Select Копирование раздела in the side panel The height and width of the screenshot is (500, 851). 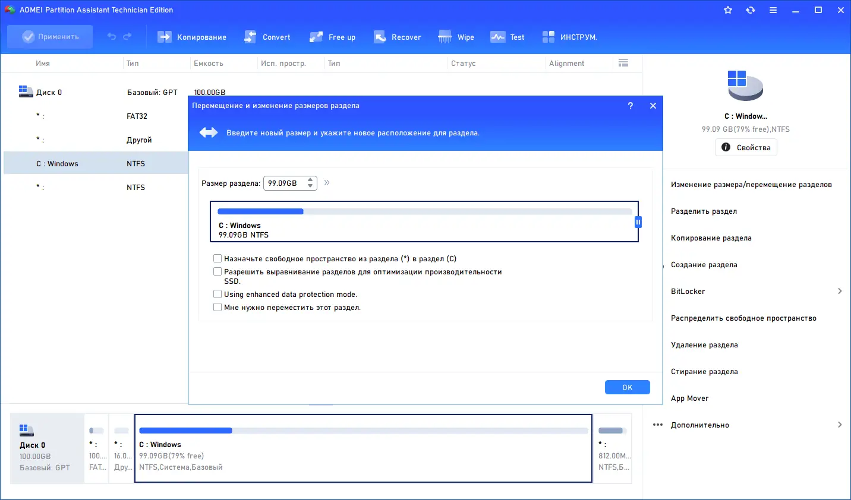click(711, 238)
